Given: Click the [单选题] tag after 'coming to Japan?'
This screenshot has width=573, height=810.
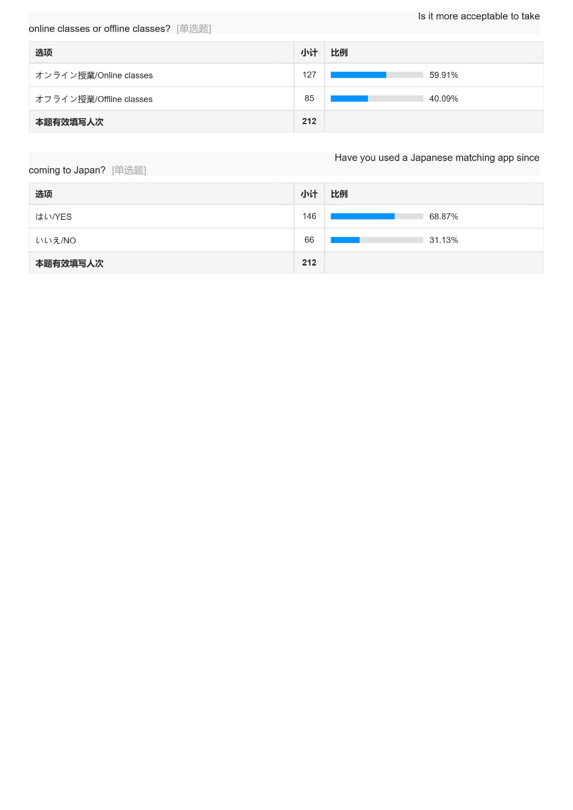Looking at the screenshot, I should tap(129, 170).
